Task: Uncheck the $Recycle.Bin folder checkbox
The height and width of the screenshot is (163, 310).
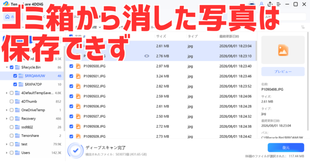Action: tap(12, 67)
